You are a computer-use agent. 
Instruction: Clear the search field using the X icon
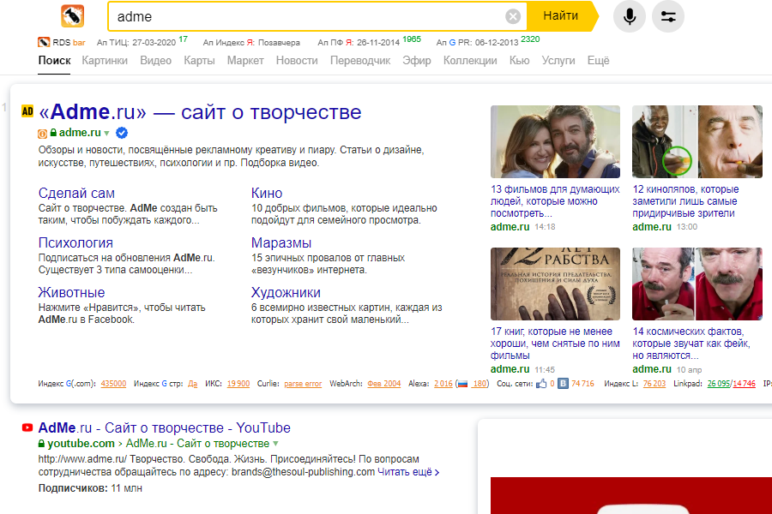(x=512, y=15)
